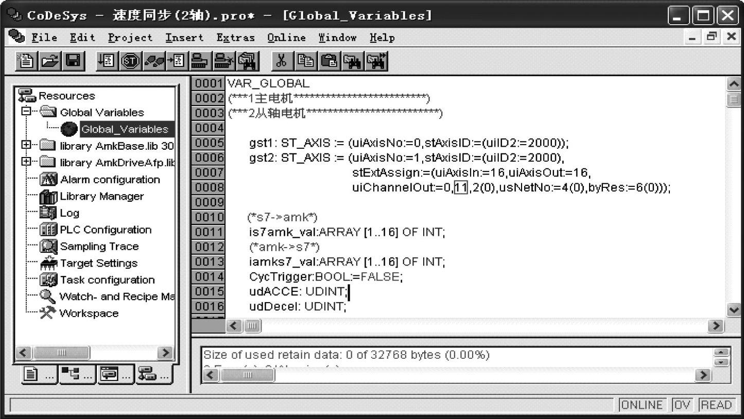Open the File menu
744x419 pixels.
tap(44, 38)
